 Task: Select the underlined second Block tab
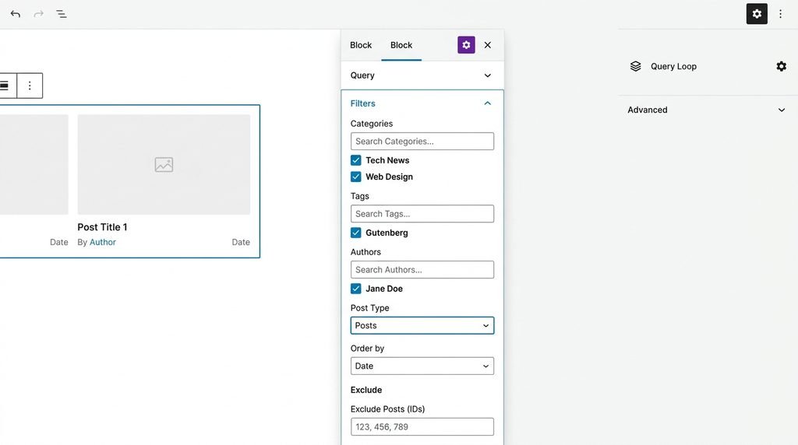[x=401, y=45]
